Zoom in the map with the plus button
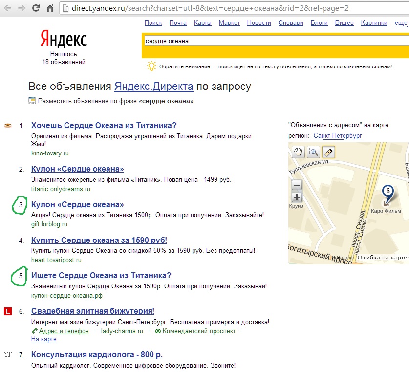The width and height of the screenshot is (409, 372). pyautogui.click(x=297, y=197)
